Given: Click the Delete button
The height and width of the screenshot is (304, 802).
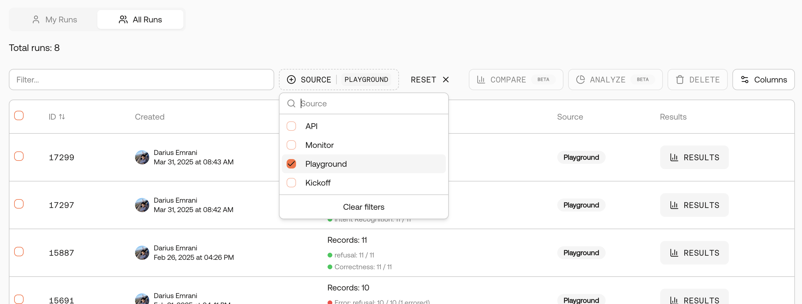Looking at the screenshot, I should [x=697, y=80].
